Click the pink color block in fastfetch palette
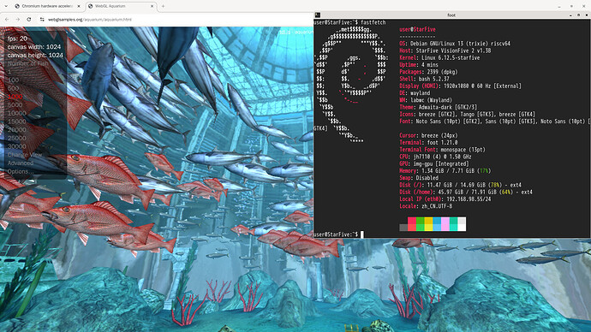This screenshot has width=591, height=332. [445, 223]
